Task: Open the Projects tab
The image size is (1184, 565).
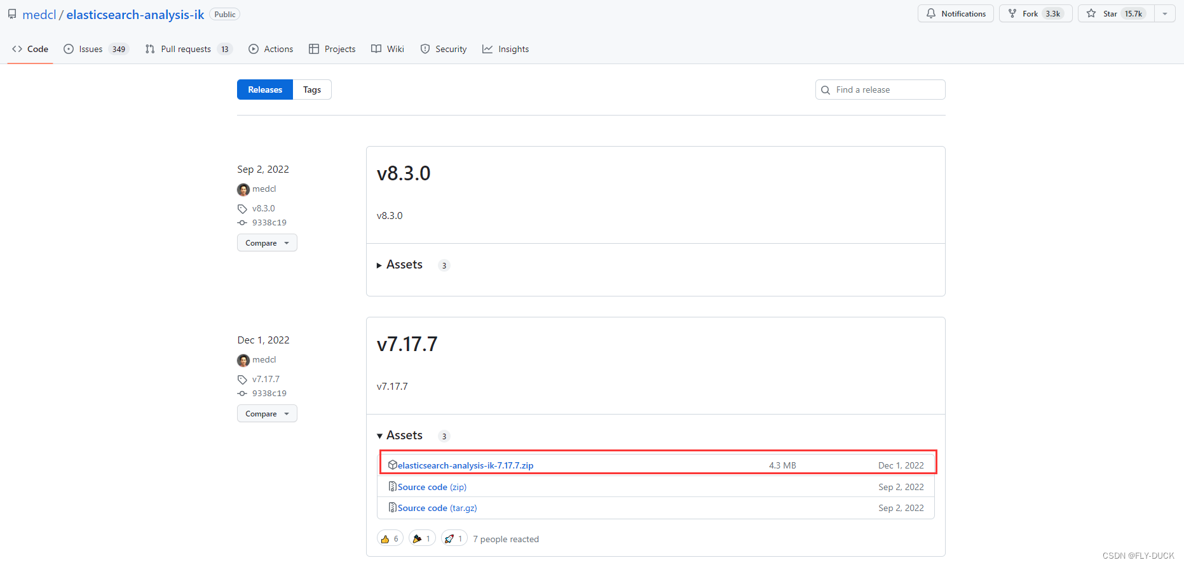Action: coord(332,49)
